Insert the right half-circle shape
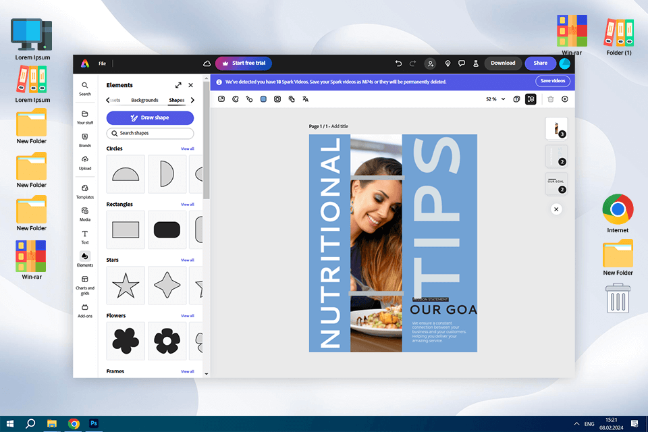This screenshot has width=648, height=432. (167, 174)
